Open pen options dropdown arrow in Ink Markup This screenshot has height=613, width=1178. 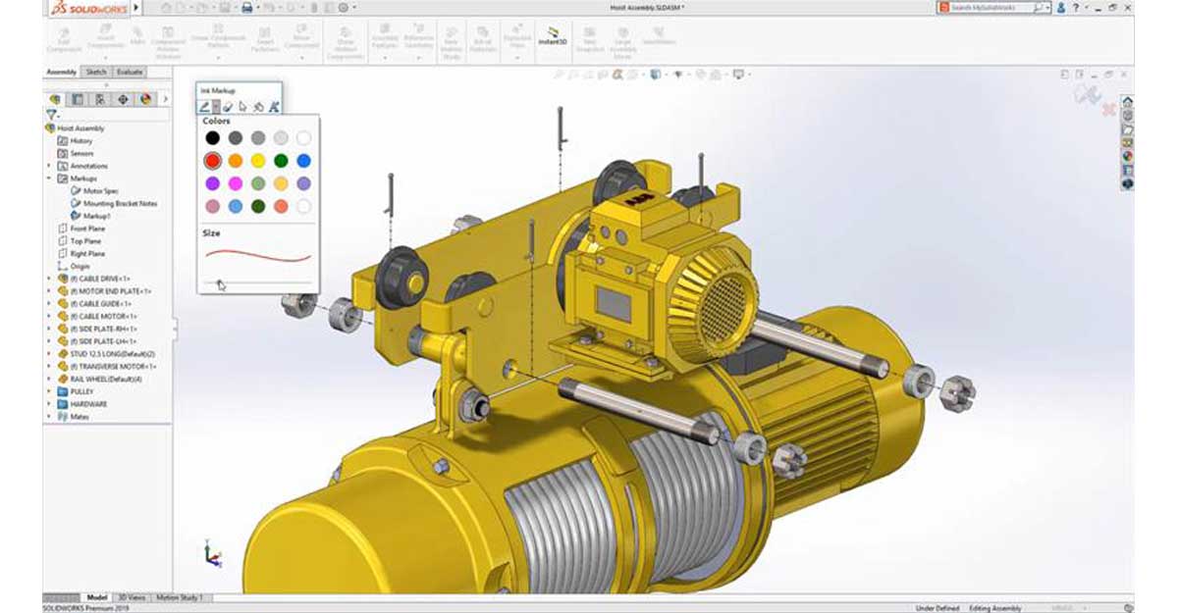coord(216,106)
